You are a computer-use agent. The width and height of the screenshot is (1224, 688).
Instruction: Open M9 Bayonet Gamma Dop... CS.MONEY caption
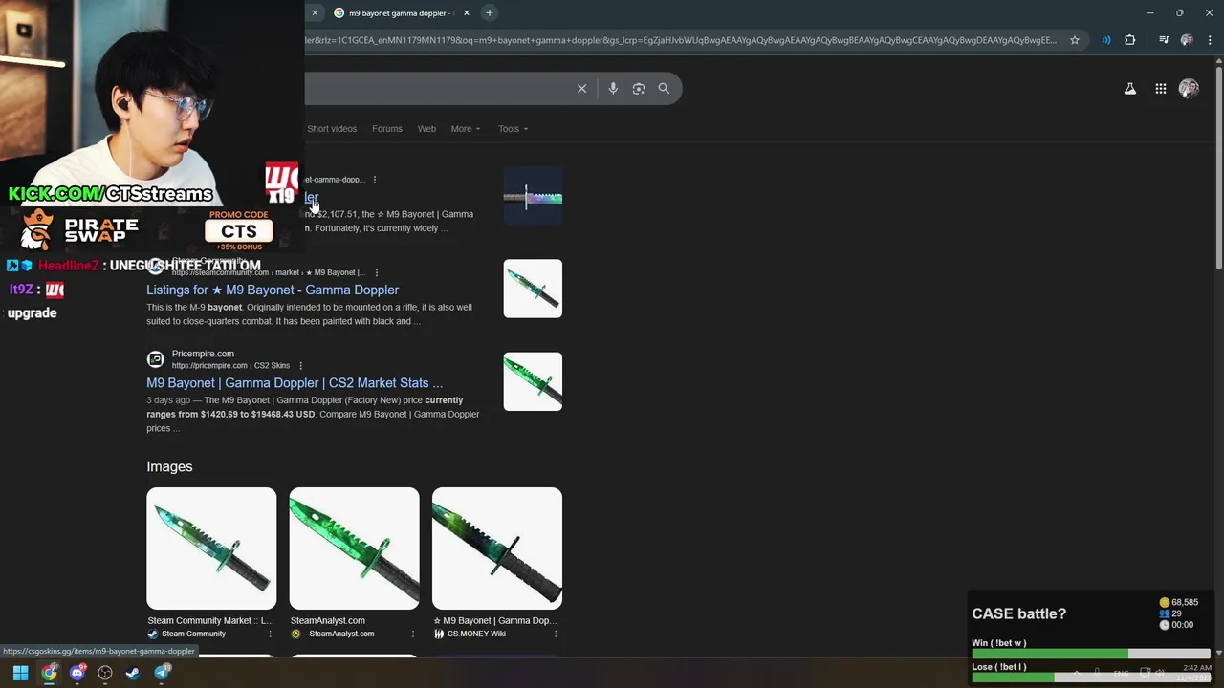[495, 620]
